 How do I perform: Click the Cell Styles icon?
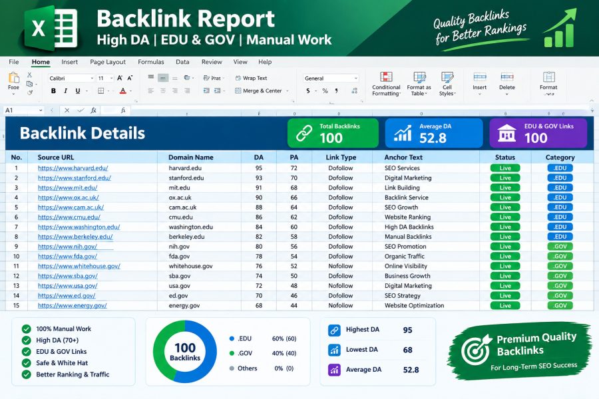coord(447,76)
